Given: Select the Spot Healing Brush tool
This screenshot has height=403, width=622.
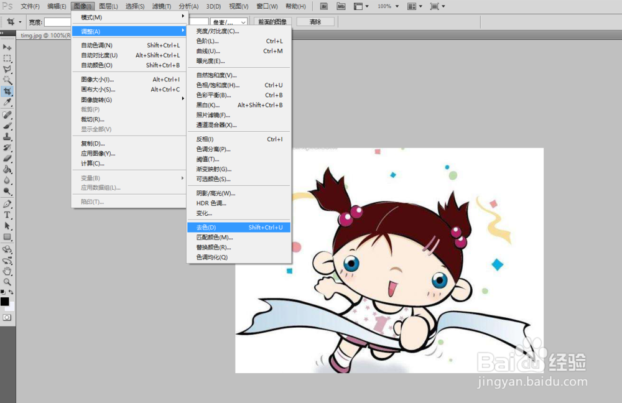Looking at the screenshot, I should coord(7,115).
